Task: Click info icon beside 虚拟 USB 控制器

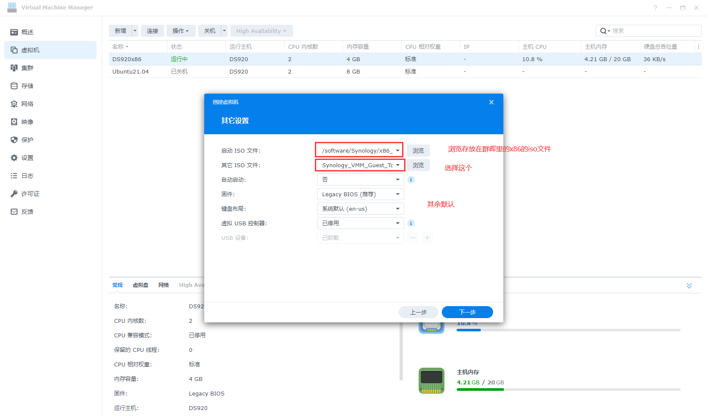Action: click(411, 223)
